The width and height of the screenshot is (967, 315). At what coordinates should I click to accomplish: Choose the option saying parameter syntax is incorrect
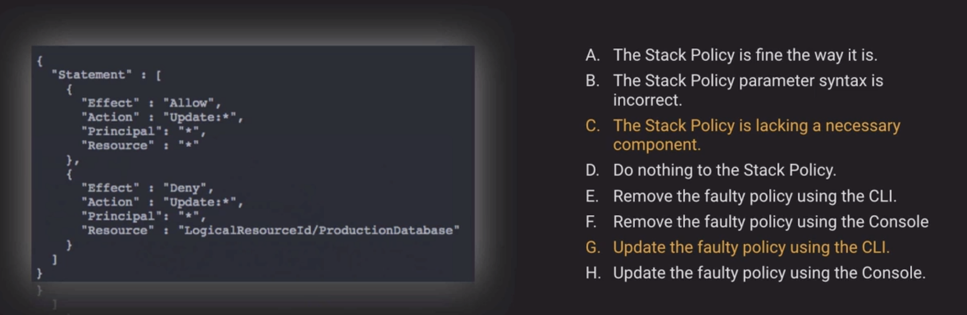pyautogui.click(x=747, y=81)
